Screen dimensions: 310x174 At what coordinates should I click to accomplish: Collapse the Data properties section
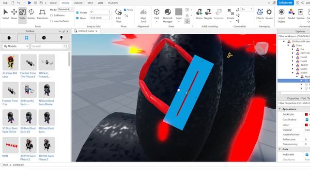point(280,149)
